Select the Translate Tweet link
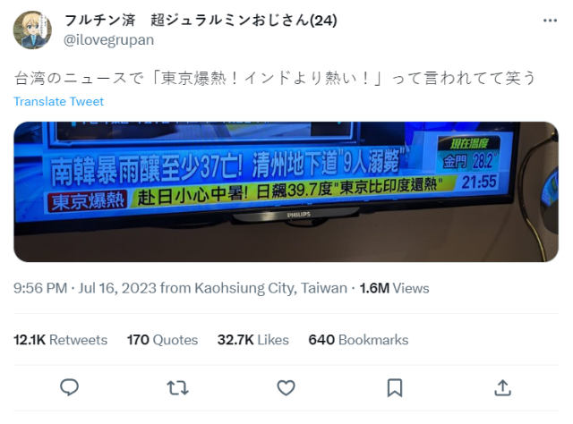This screenshot has height=424, width=573. click(x=59, y=101)
